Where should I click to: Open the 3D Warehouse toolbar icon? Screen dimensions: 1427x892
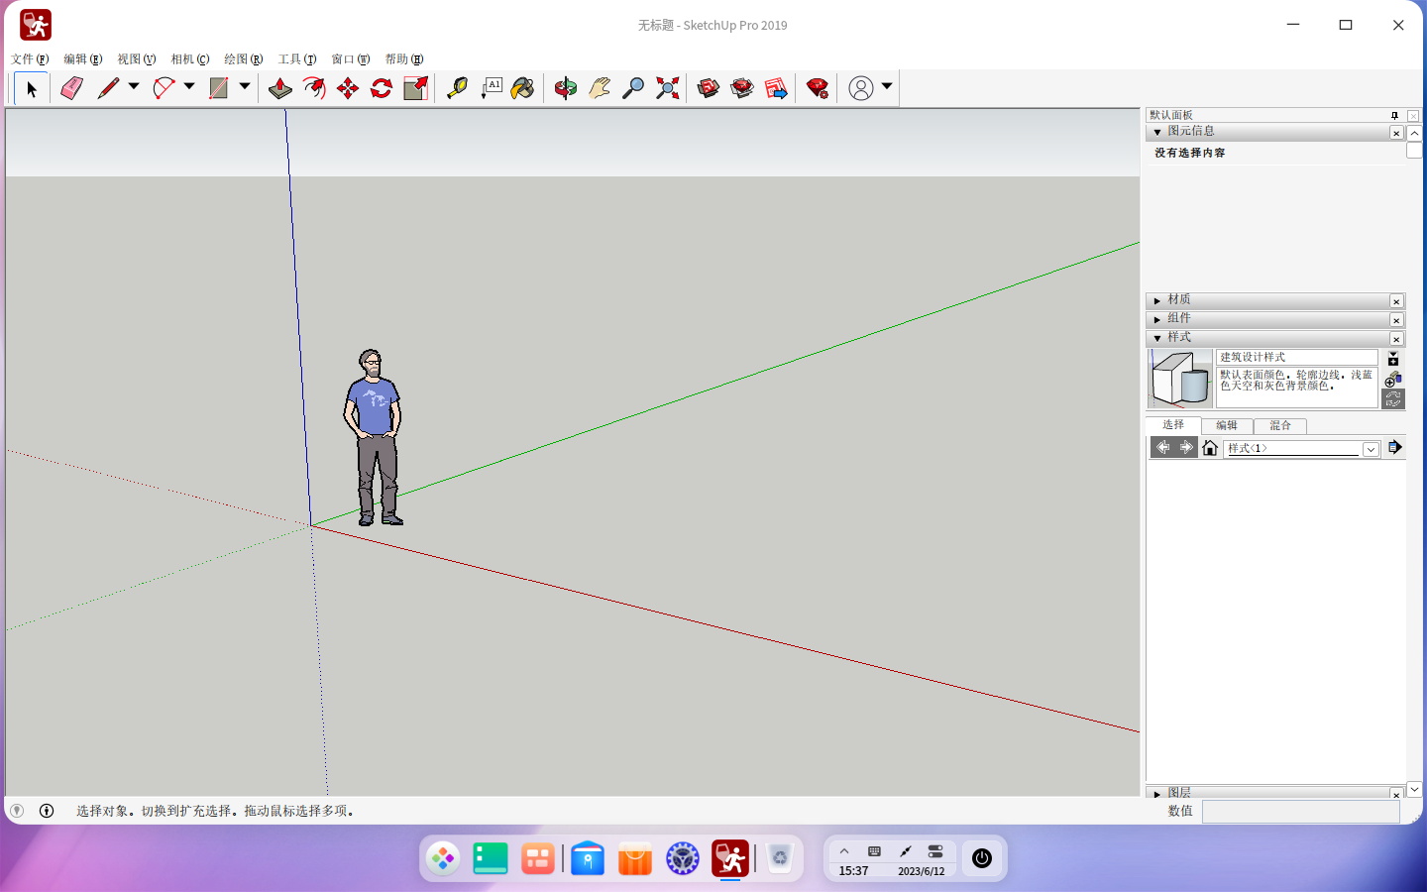709,88
